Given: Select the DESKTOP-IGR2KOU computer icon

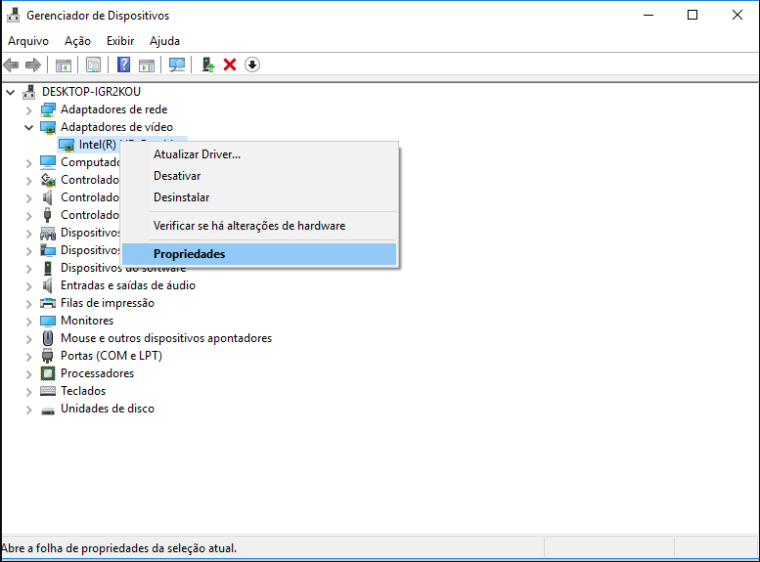Looking at the screenshot, I should 29,92.
